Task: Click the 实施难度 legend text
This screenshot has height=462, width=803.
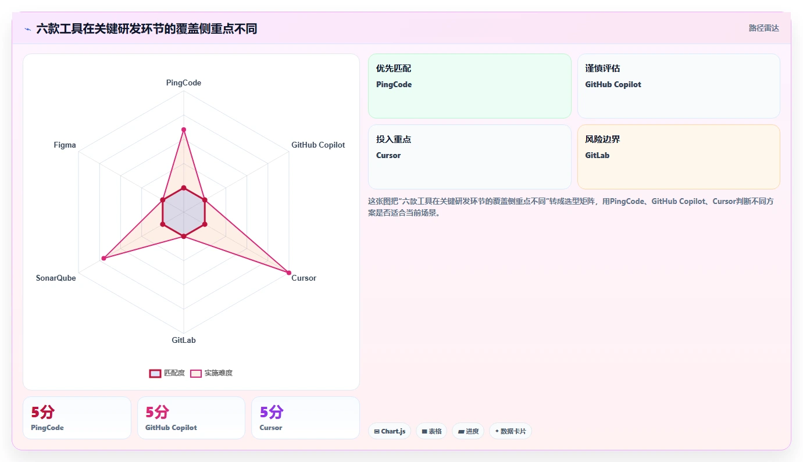Action: pos(219,373)
